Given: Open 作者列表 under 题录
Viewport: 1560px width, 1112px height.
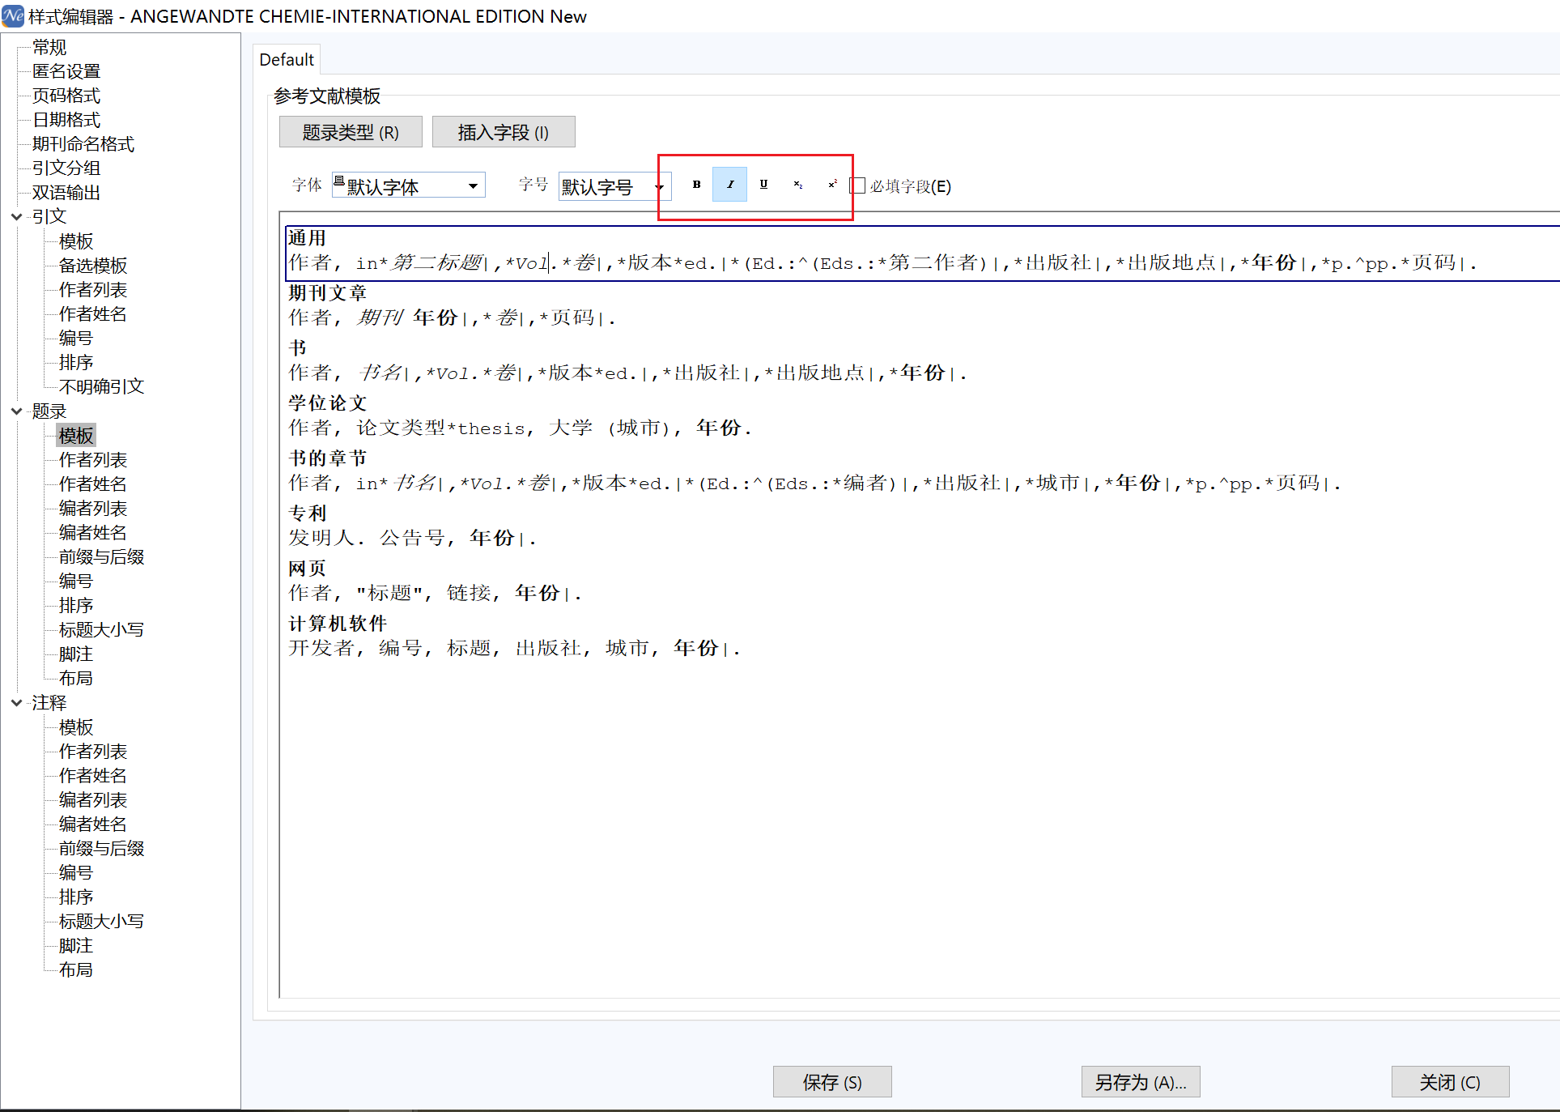Looking at the screenshot, I should pyautogui.click(x=93, y=460).
